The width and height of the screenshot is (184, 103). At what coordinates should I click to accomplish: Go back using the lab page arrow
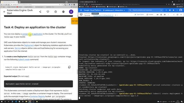click(5, 12)
